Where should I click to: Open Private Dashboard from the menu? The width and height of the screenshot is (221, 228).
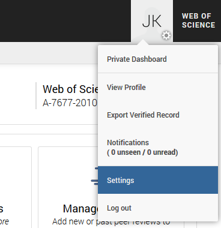(x=158, y=59)
